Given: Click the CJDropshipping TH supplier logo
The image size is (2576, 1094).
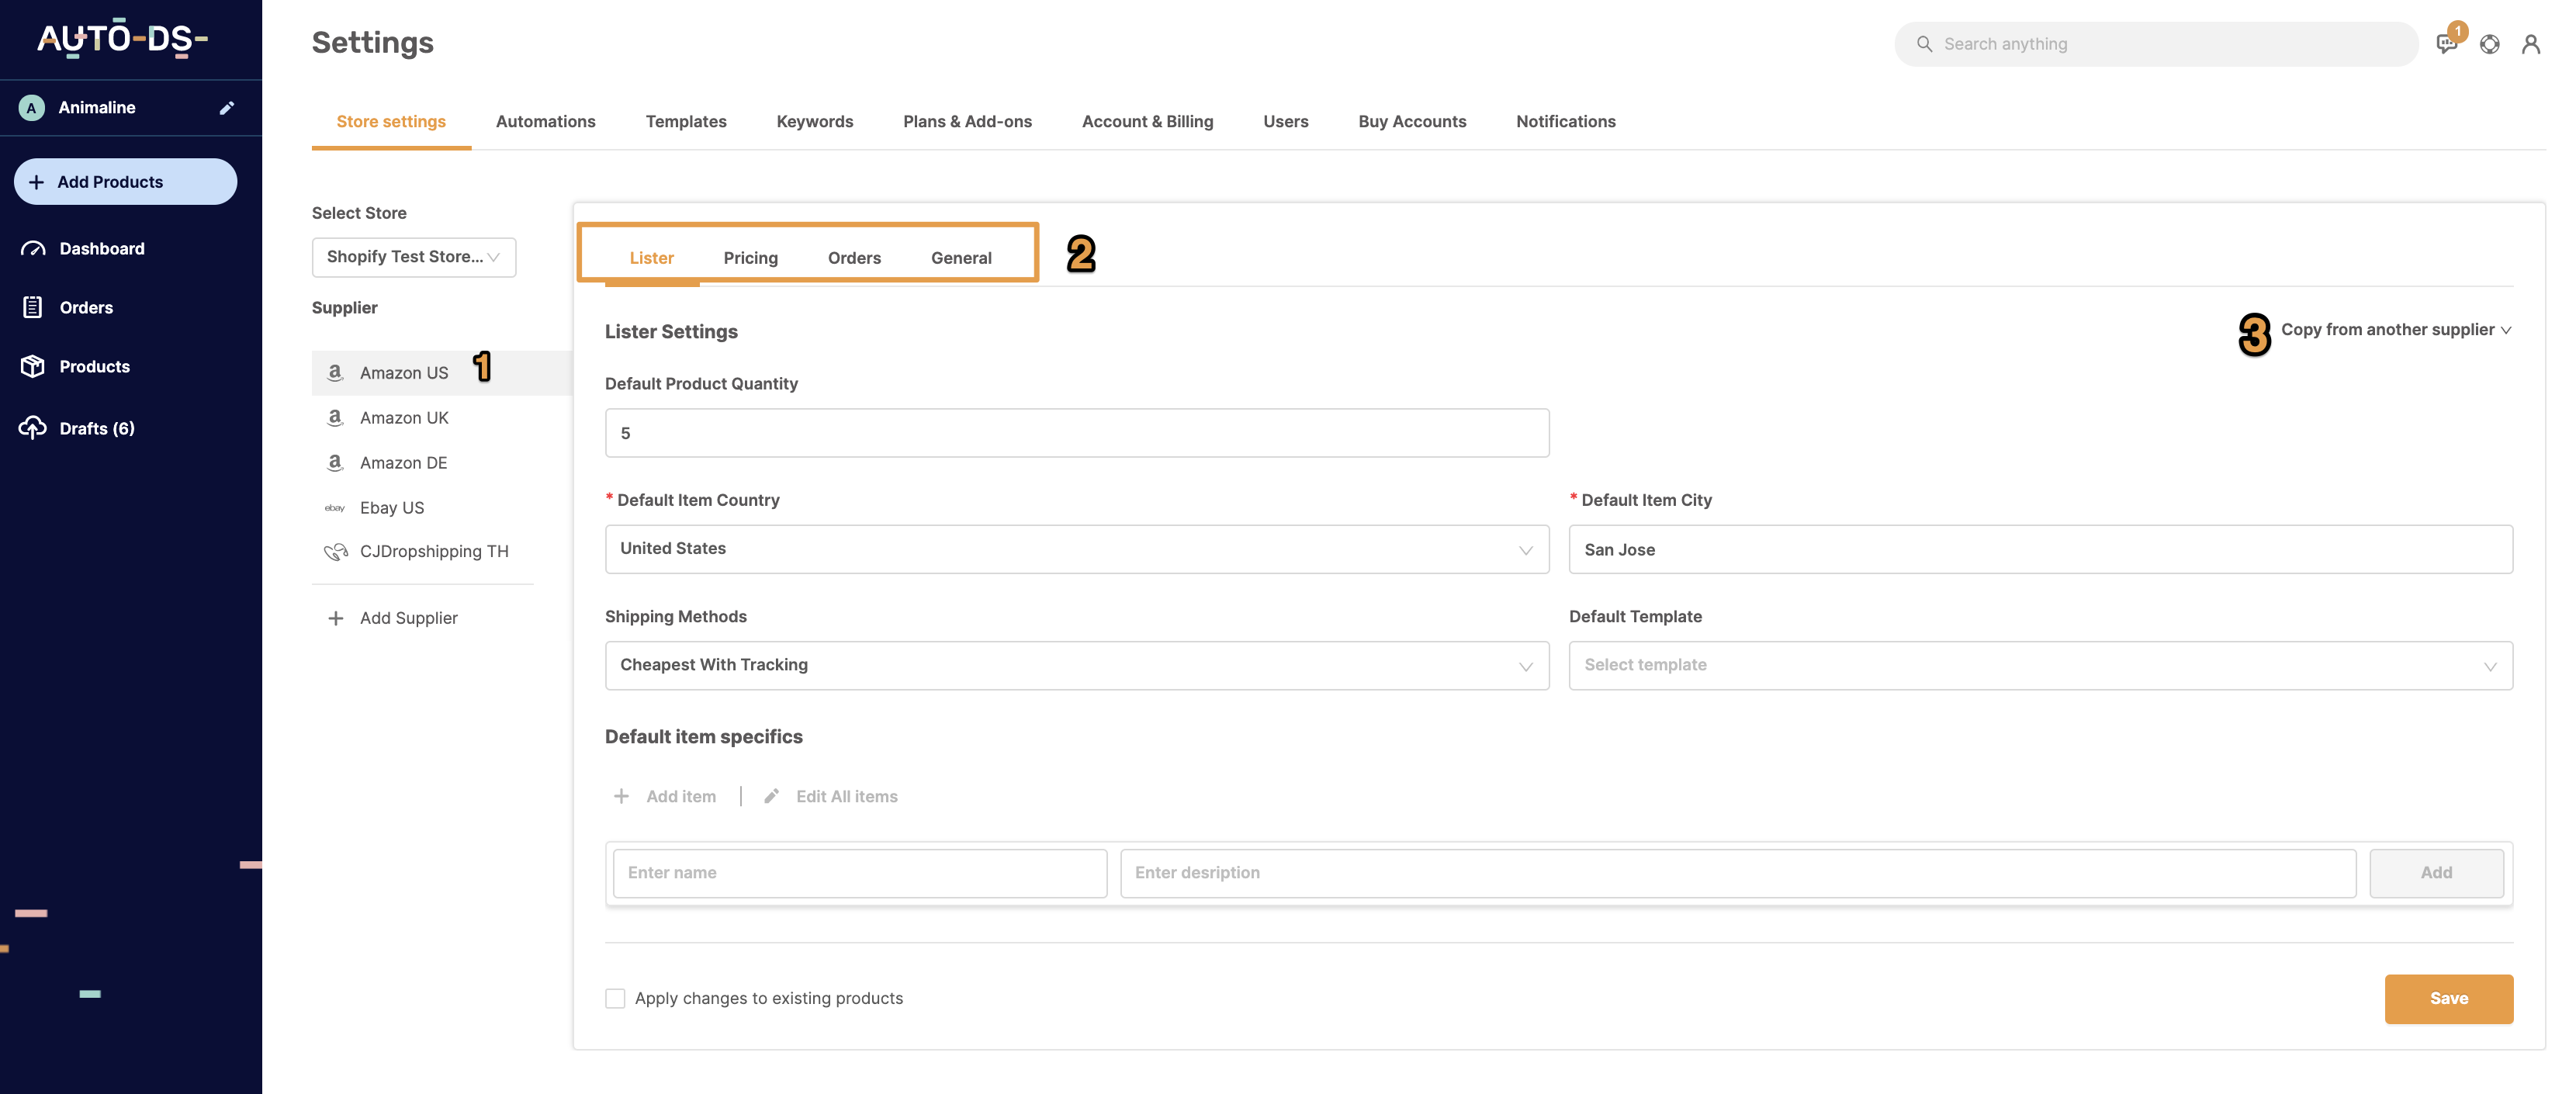Looking at the screenshot, I should 336,552.
